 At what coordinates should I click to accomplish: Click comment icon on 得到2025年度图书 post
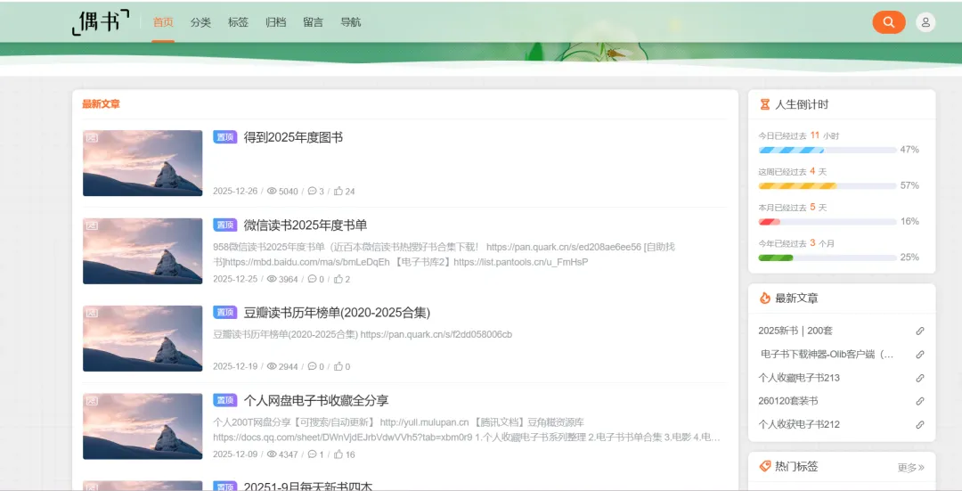coord(312,191)
